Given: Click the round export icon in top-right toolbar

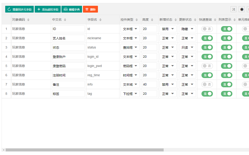Looking at the screenshot, I should click(242, 9).
